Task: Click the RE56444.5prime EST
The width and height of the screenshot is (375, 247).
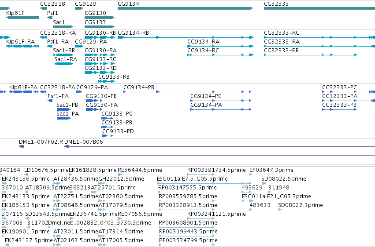Action: click(120, 174)
